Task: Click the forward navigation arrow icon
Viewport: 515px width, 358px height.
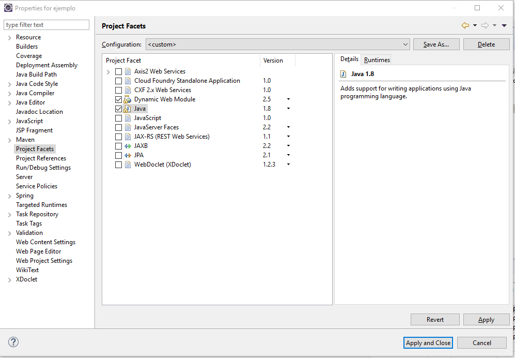Action: tap(485, 25)
